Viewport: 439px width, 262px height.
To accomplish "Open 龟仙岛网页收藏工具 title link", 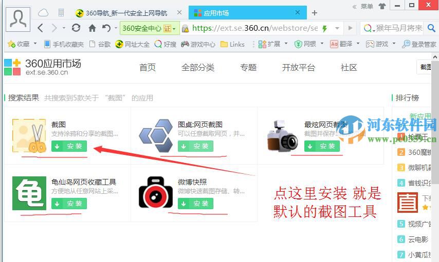I will (84, 182).
